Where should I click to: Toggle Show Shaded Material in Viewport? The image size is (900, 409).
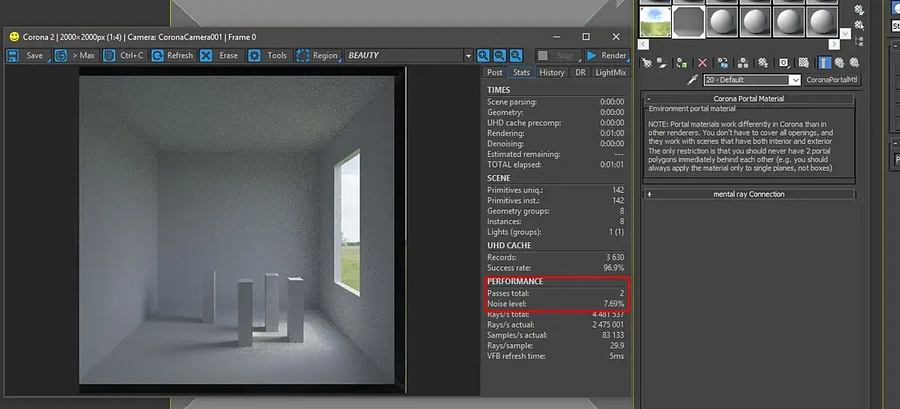[804, 63]
